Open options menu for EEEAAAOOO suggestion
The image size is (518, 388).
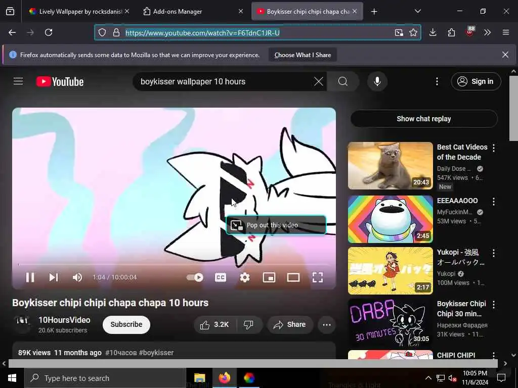point(494,201)
